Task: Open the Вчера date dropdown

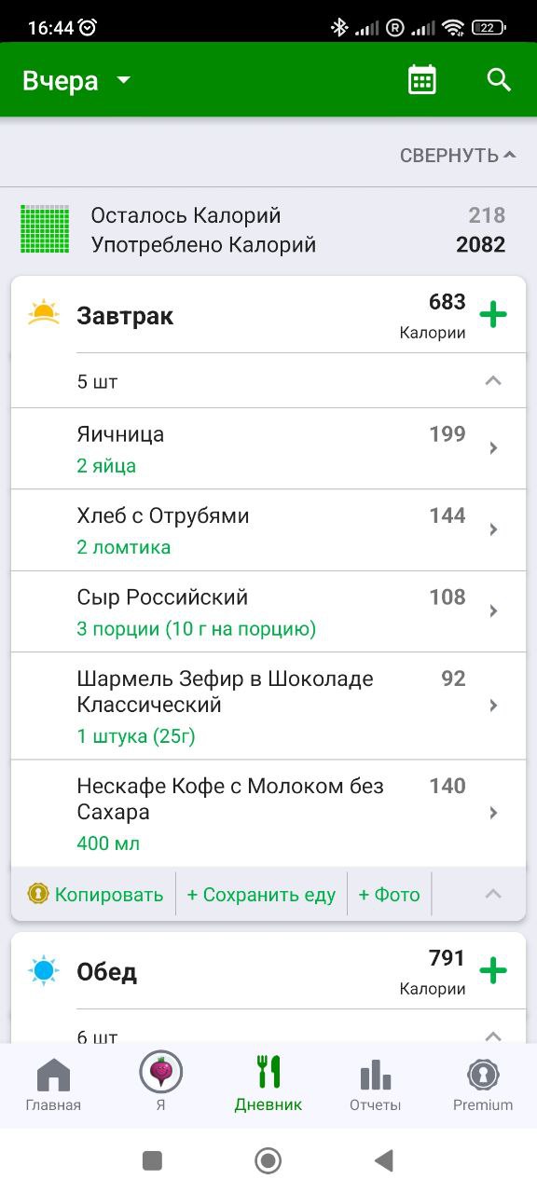Action: (x=76, y=80)
